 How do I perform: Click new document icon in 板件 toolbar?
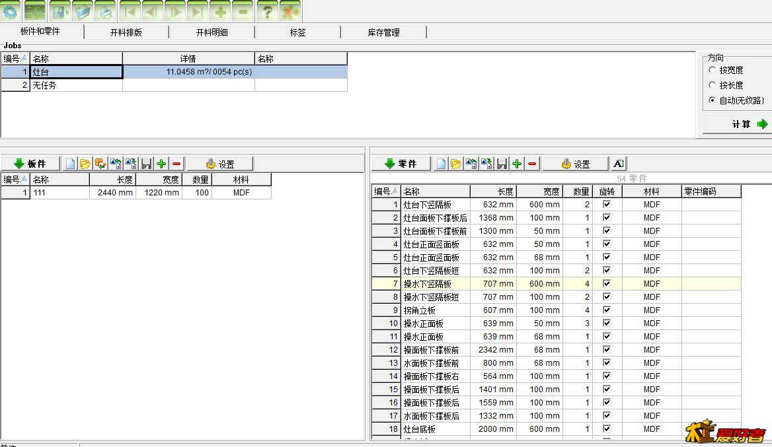click(70, 164)
